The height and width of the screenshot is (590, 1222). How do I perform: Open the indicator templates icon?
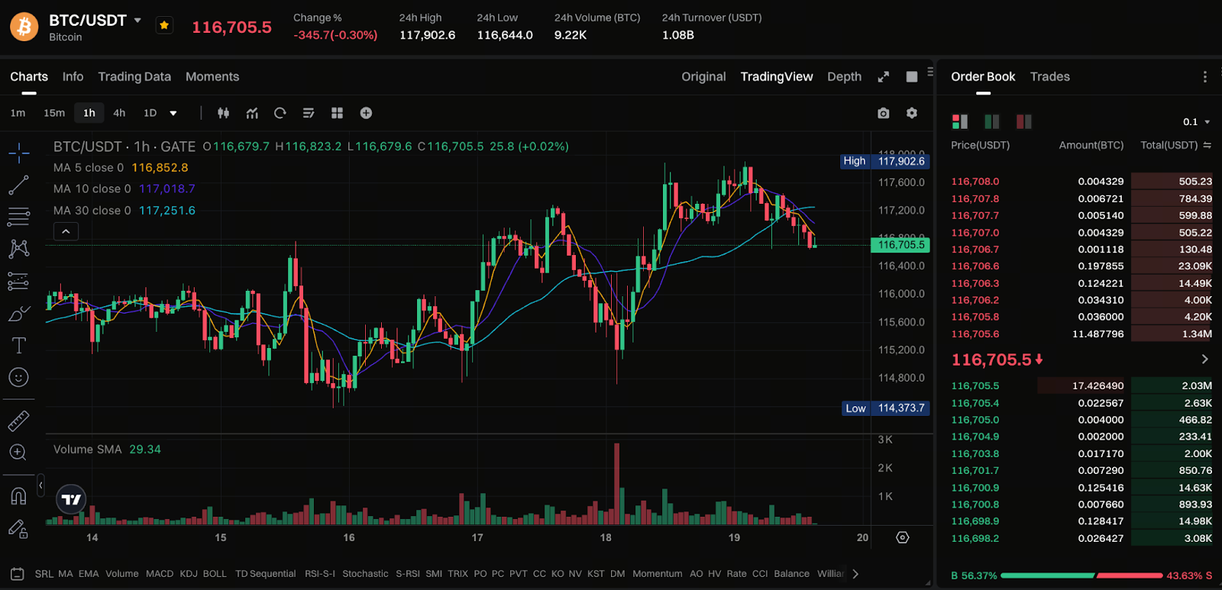(309, 113)
